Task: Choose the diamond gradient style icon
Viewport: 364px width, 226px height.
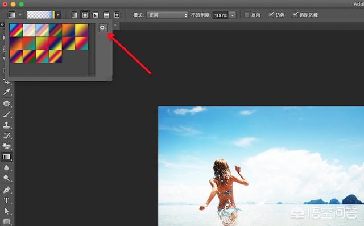Action: (117, 15)
